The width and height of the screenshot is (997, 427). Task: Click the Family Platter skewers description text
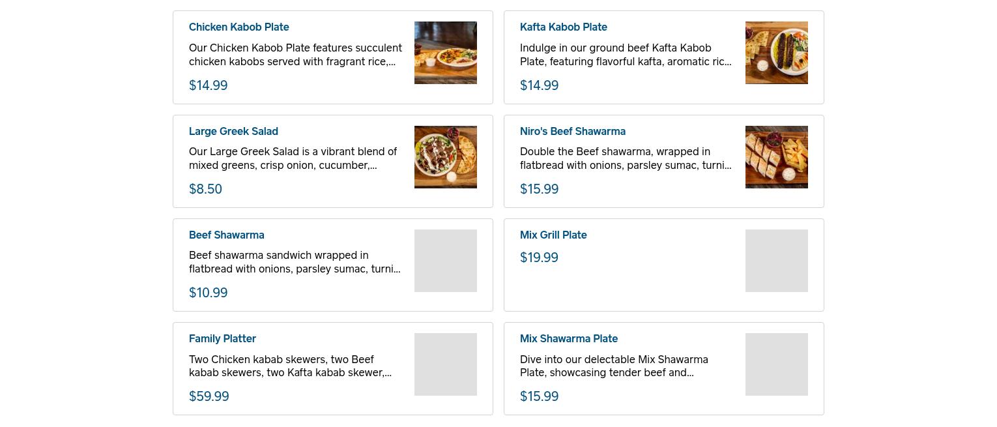click(x=290, y=366)
